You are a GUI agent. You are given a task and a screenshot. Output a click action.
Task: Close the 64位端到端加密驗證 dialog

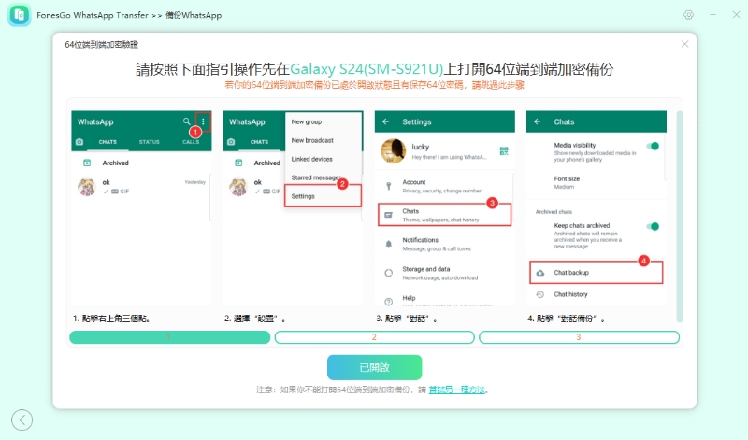click(684, 44)
